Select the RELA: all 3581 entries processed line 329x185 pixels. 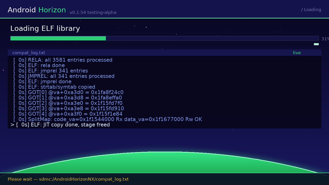[x=63, y=60]
